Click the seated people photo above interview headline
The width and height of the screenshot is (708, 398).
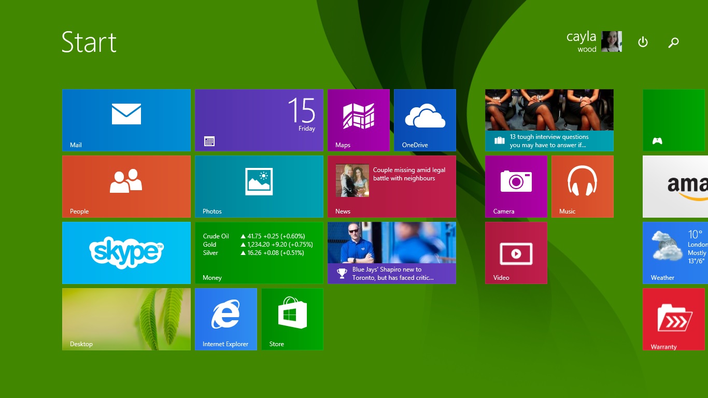point(549,110)
